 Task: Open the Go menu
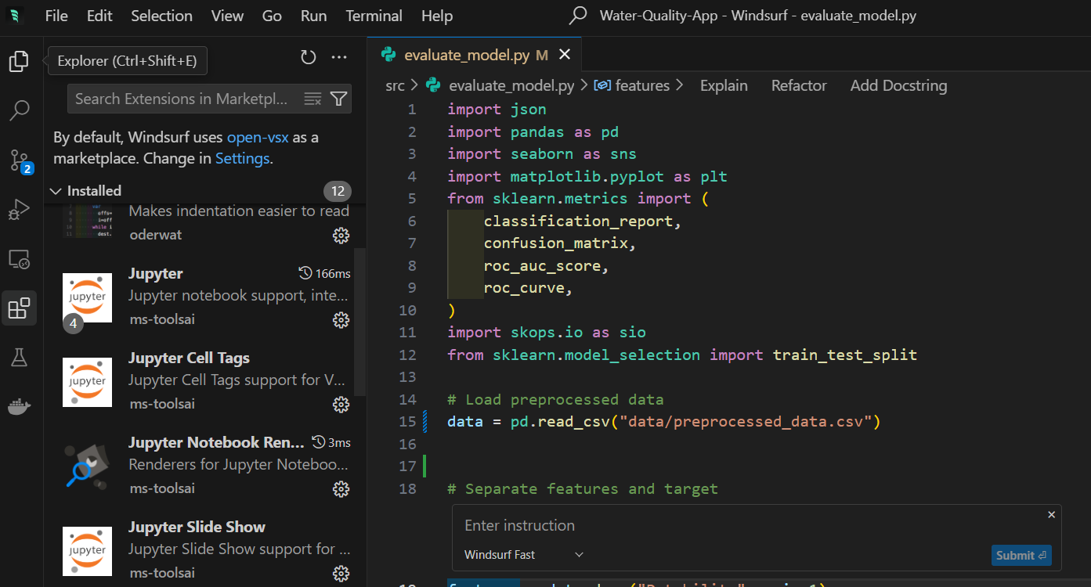(272, 16)
